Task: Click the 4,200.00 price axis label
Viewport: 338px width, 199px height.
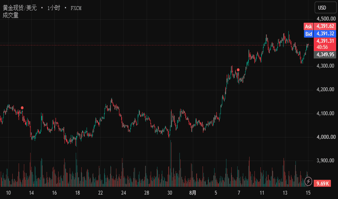Action: pos(325,89)
